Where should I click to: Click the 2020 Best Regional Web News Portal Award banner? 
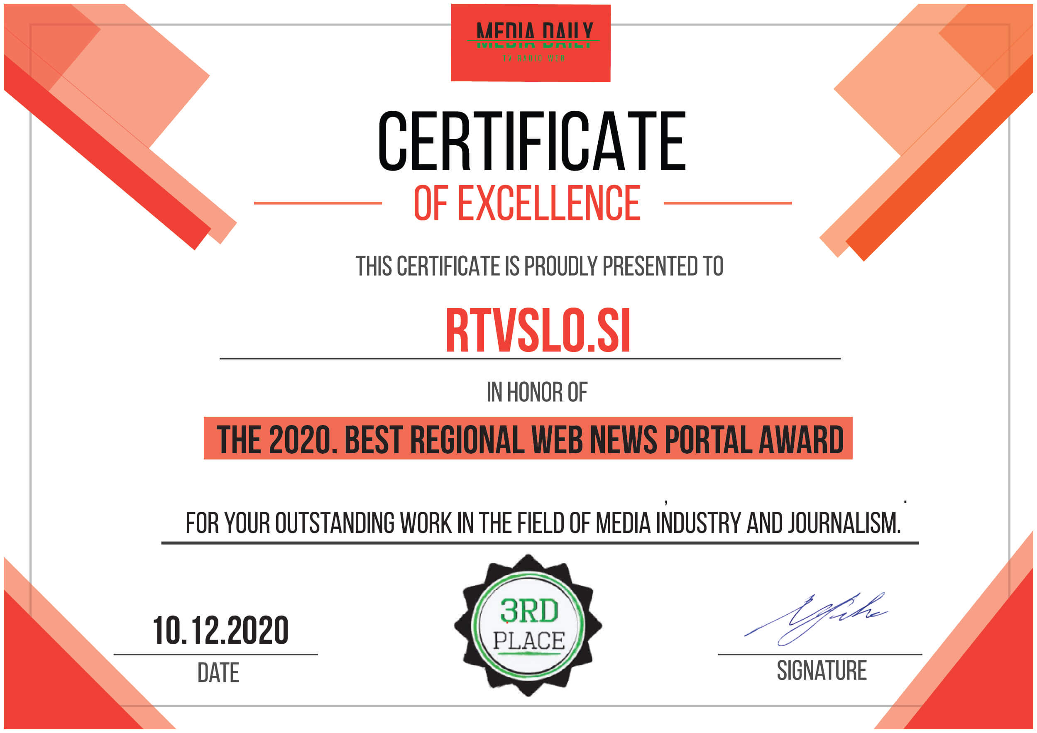tap(528, 439)
